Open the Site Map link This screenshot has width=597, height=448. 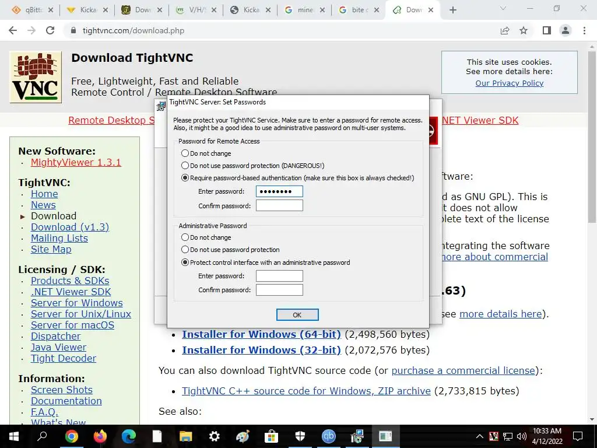(x=51, y=249)
